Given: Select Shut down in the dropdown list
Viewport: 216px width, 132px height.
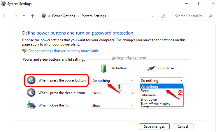Looking at the screenshot, I should point(149,100).
